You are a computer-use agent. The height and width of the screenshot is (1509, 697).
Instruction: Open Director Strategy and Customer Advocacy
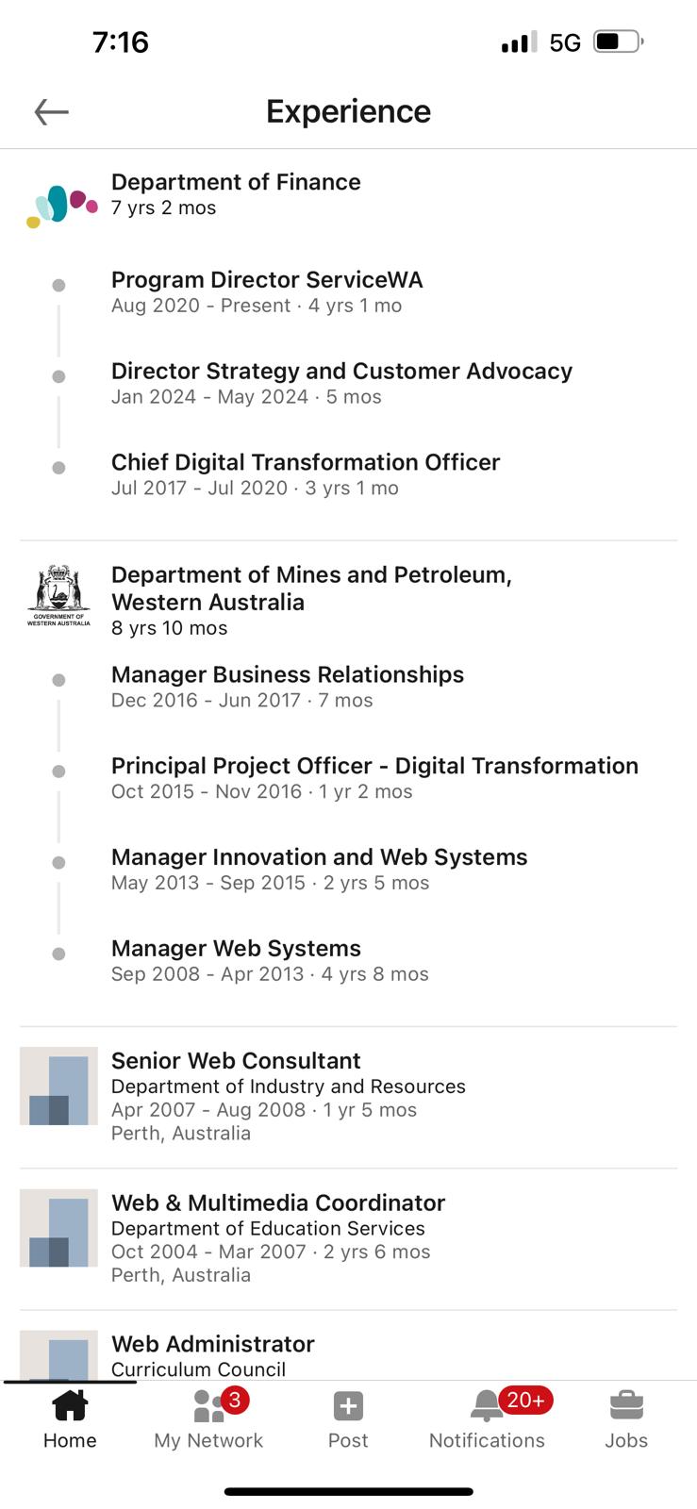tap(341, 371)
